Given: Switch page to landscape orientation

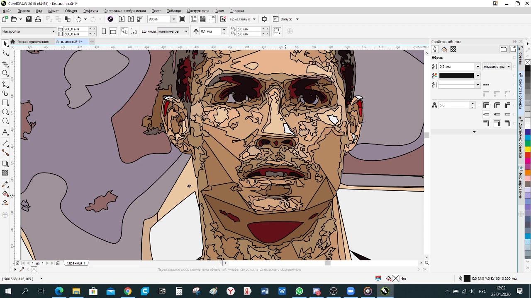Looking at the screenshot, I should tap(113, 31).
